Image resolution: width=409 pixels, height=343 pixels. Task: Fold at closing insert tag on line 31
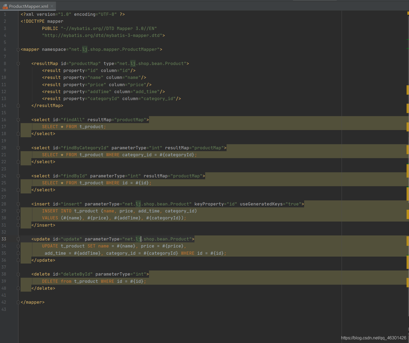[18, 225]
